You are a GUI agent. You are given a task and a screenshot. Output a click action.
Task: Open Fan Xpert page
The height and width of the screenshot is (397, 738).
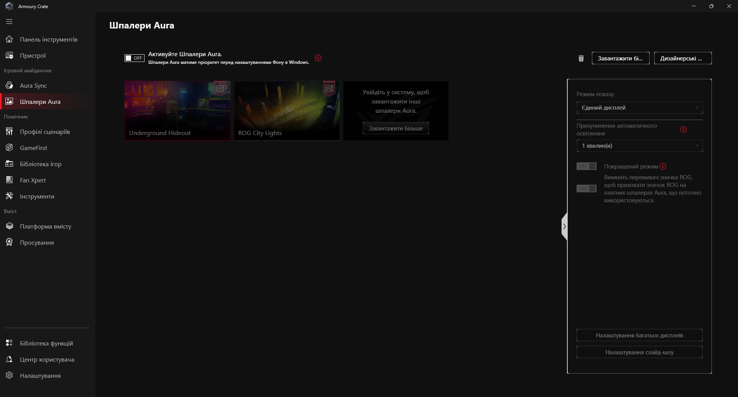[x=48, y=180]
